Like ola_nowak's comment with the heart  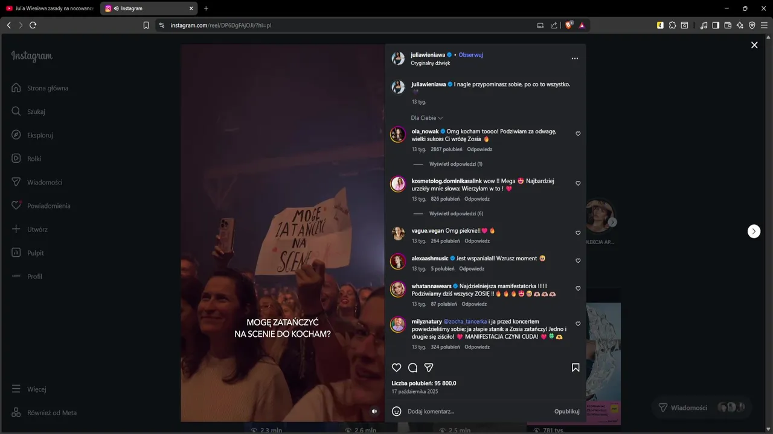point(578,134)
